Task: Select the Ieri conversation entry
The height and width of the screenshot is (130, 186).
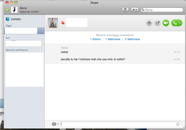Action: (23, 43)
